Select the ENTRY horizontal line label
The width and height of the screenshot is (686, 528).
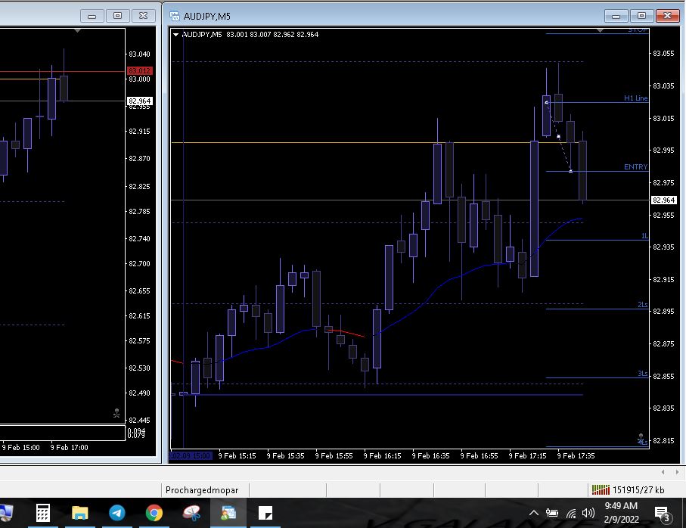click(x=635, y=166)
